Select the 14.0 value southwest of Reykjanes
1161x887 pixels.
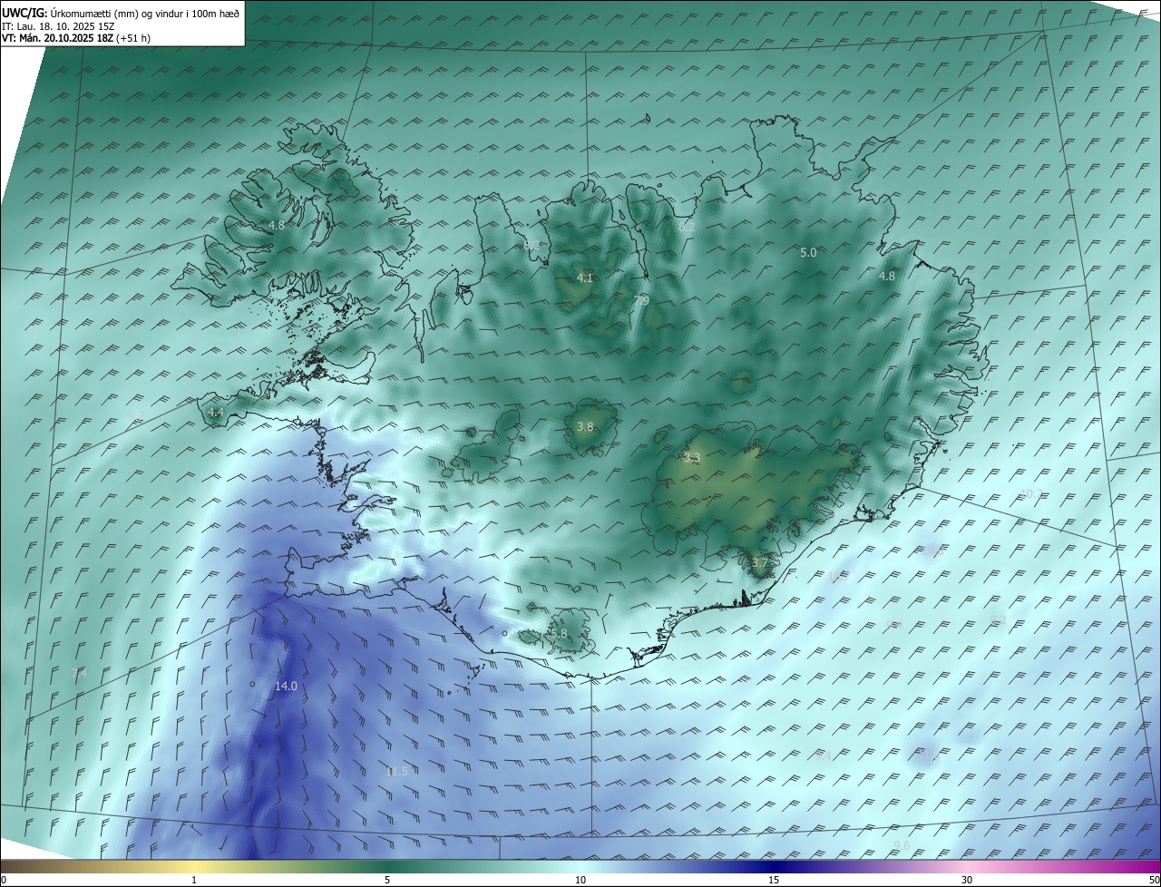click(x=286, y=687)
